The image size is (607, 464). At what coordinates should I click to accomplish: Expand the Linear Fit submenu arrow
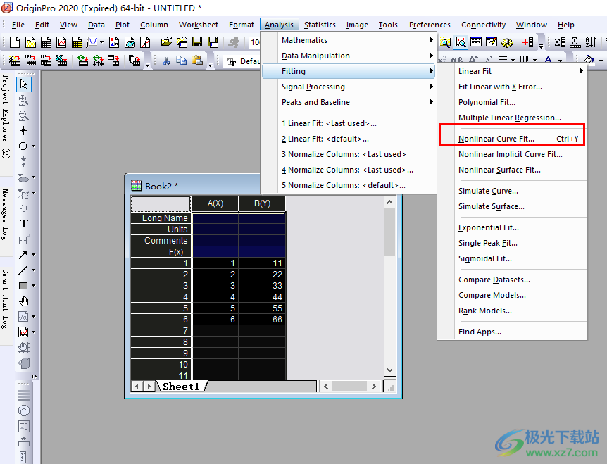(581, 71)
